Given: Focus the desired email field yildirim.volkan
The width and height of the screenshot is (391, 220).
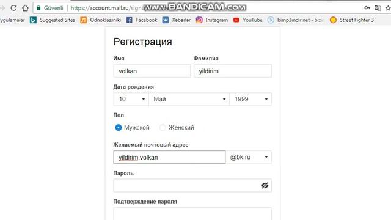Looking at the screenshot, I should point(169,157).
